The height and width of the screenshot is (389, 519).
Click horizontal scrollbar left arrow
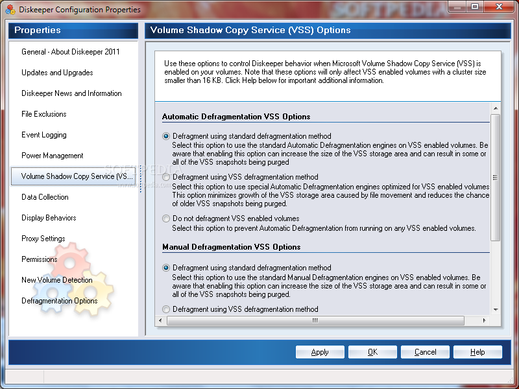pos(160,320)
